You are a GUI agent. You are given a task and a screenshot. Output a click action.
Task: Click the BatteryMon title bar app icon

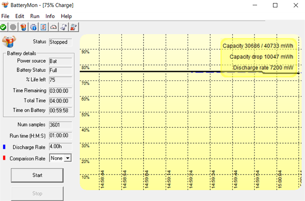(5, 5)
